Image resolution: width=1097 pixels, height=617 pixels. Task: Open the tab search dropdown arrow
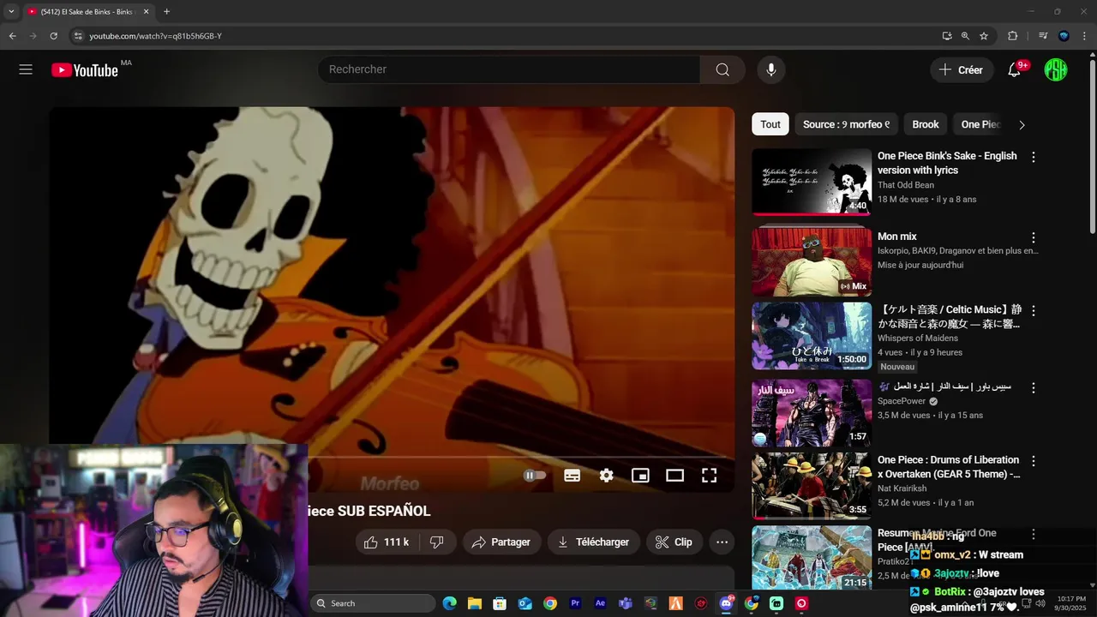tap(11, 12)
